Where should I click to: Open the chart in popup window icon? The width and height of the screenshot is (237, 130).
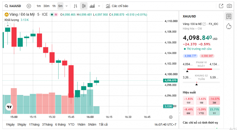tap(221, 6)
